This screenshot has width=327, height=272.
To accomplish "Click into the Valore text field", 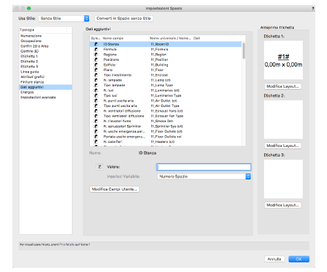I will tap(204, 167).
